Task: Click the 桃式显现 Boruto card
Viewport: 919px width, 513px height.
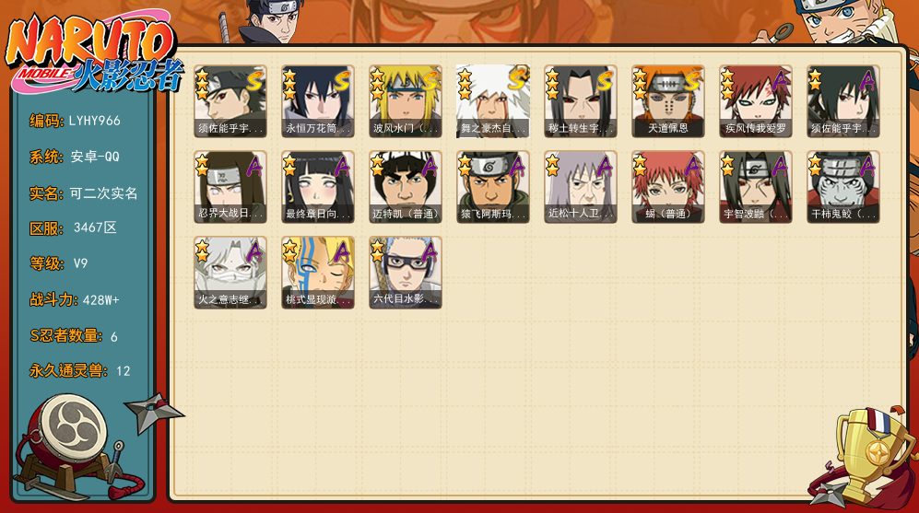Action: 318,273
